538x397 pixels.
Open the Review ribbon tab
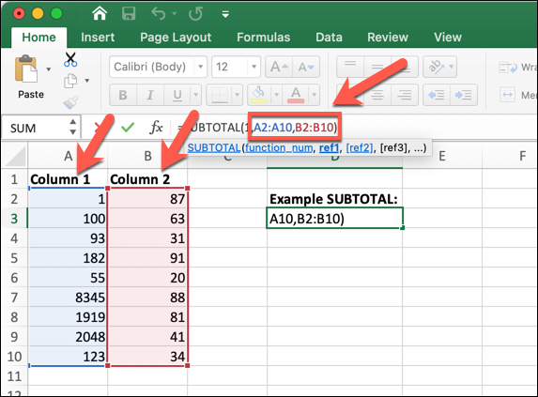pyautogui.click(x=388, y=37)
